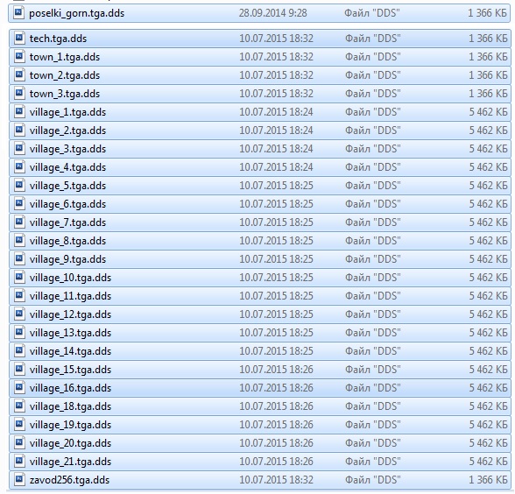Click the file name village_5.tga.dds
This screenshot has width=515, height=494.
67,186
